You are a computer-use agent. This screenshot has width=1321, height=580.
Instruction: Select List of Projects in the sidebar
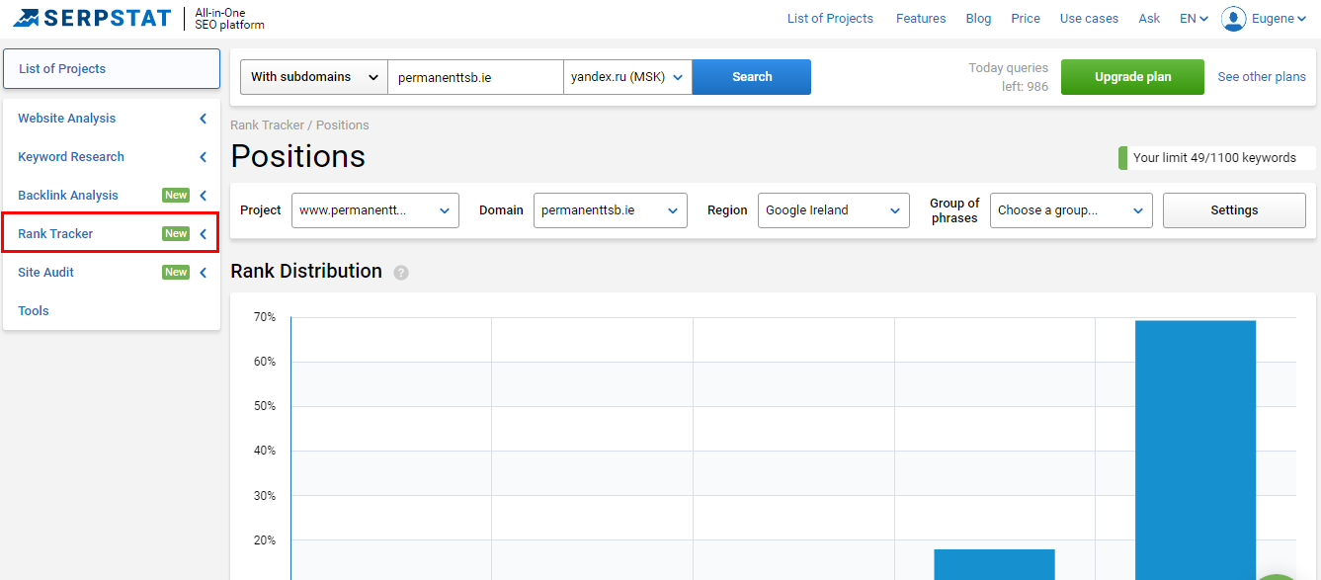112,69
